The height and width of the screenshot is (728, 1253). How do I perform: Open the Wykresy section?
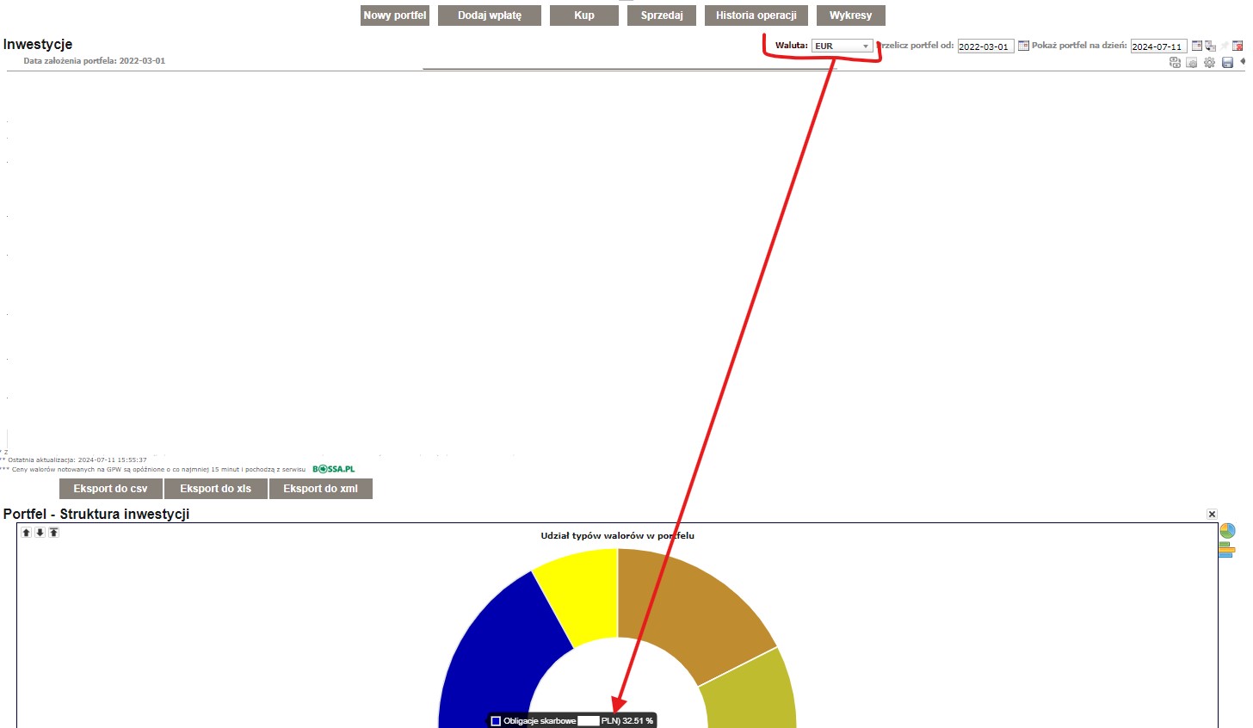tap(851, 15)
